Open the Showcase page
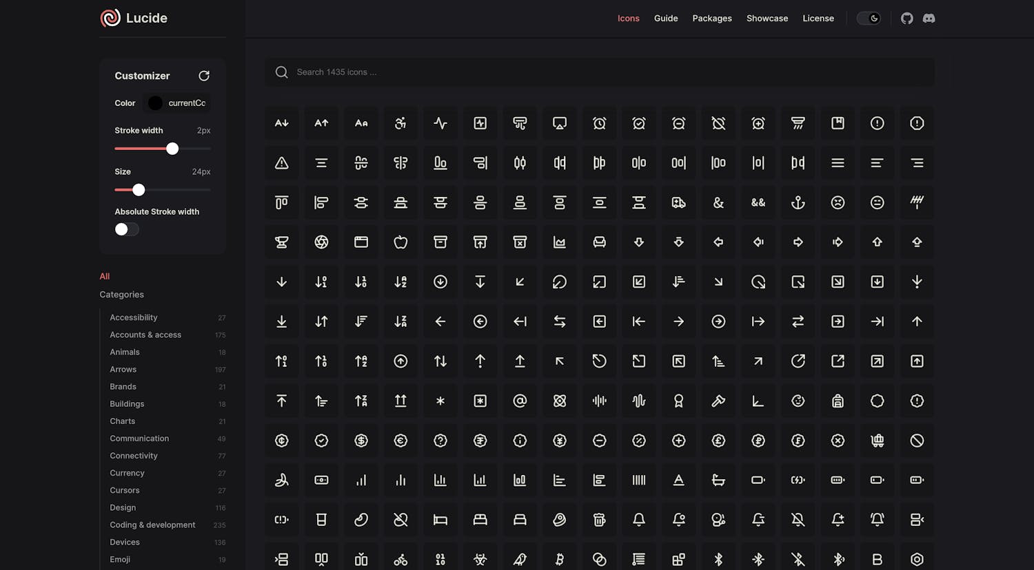The image size is (1034, 570). [767, 19]
